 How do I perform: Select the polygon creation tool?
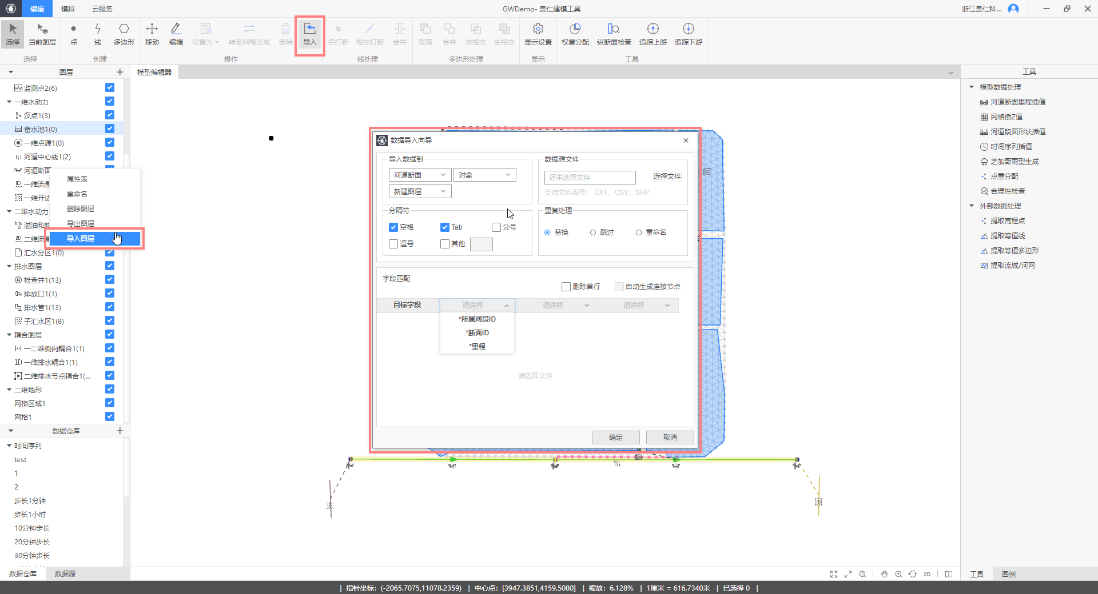[x=124, y=34]
